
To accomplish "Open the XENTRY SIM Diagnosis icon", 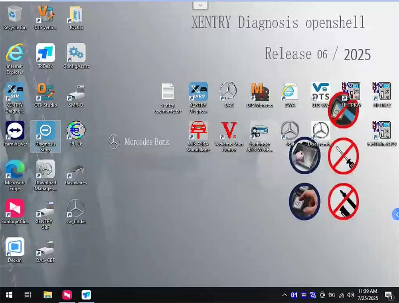I will pyautogui.click(x=15, y=93).
